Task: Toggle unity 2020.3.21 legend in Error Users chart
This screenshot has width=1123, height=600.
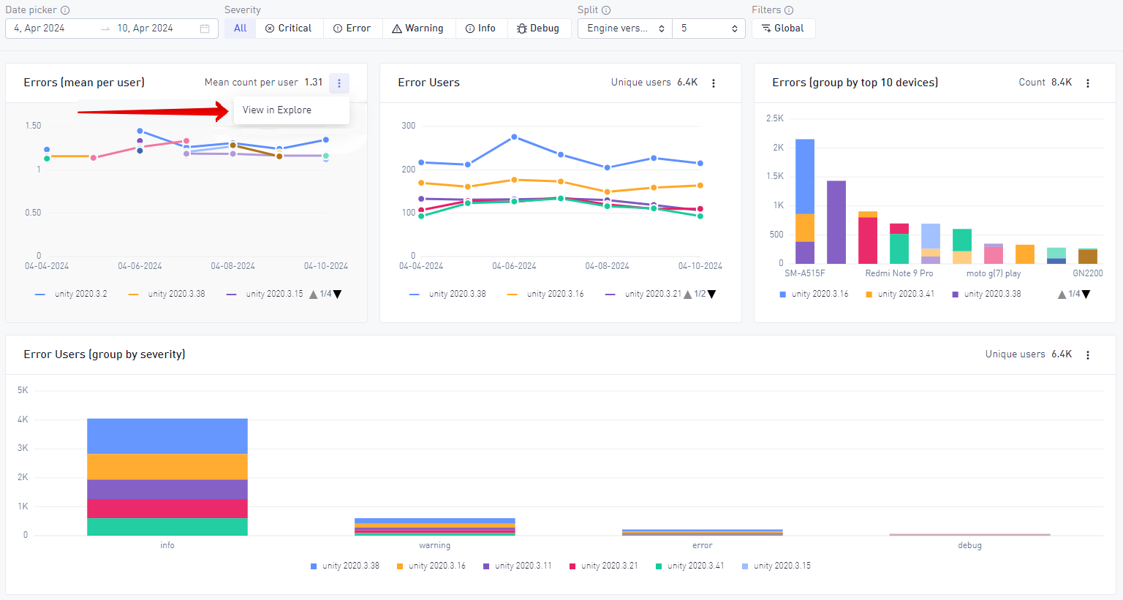Action: 643,295
